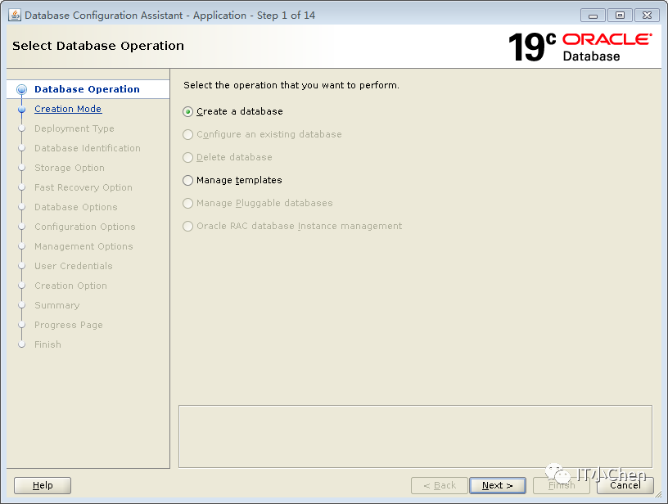Minimize the Database Configuration Assistant window
Viewport: 668px width, 504px height.
coord(593,16)
